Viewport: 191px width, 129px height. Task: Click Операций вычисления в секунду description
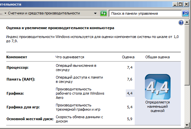[76, 68]
